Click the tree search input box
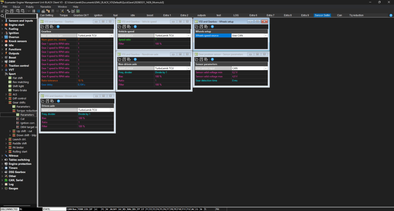 21,16
